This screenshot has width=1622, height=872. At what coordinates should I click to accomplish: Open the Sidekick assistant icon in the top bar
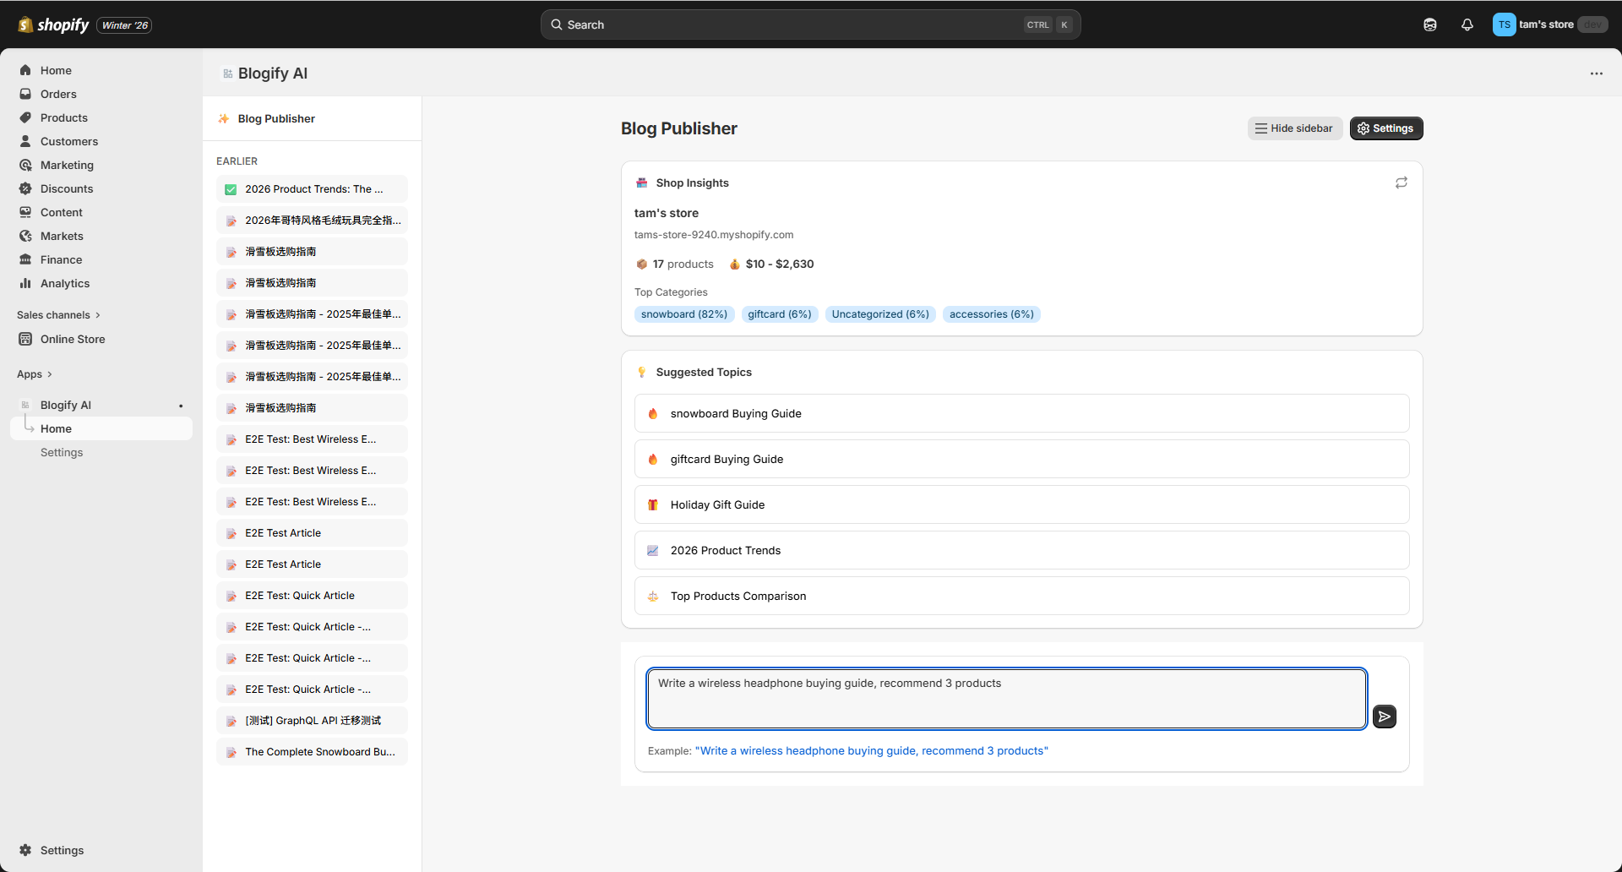click(x=1430, y=25)
